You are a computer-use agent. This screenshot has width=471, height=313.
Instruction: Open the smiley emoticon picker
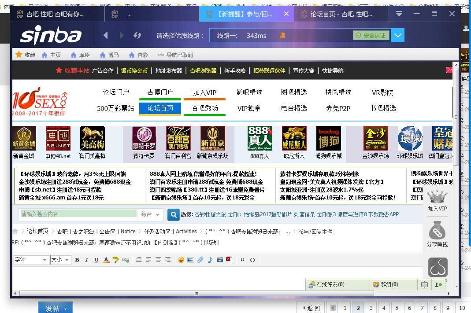pyautogui.click(x=181, y=260)
